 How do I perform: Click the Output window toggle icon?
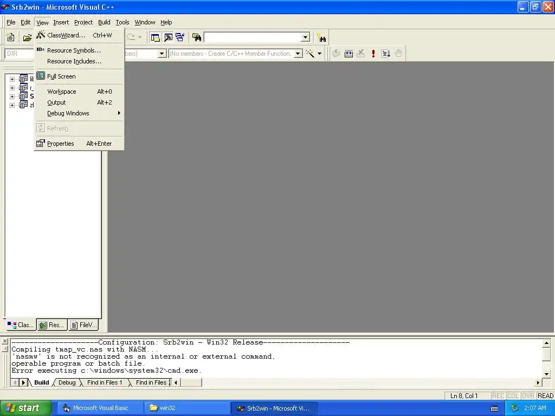pos(168,37)
